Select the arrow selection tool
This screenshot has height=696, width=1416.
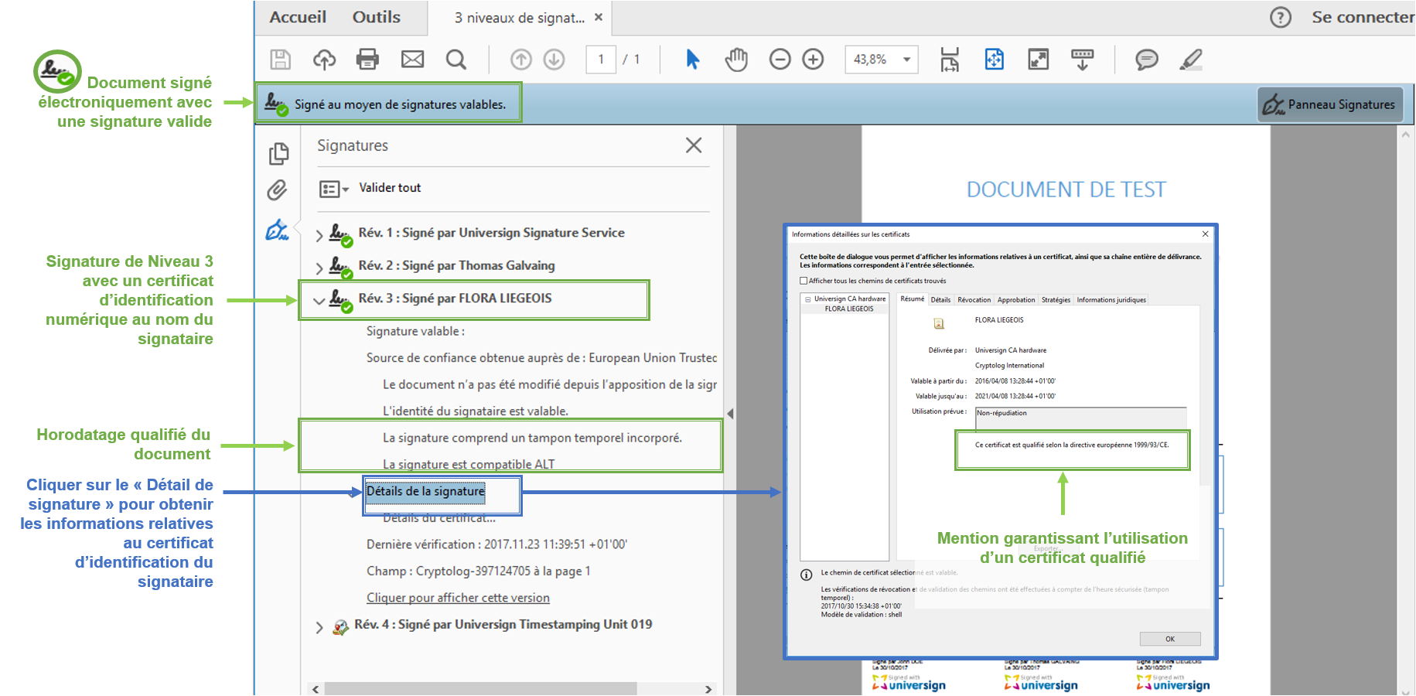[x=693, y=60]
